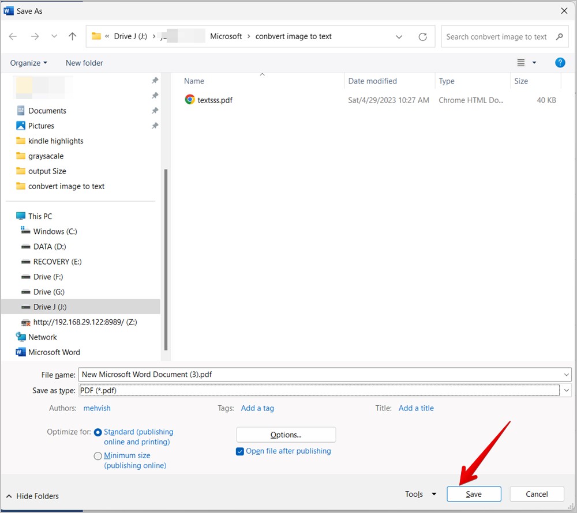Click the Up one level arrow
The width and height of the screenshot is (577, 513).
(72, 36)
